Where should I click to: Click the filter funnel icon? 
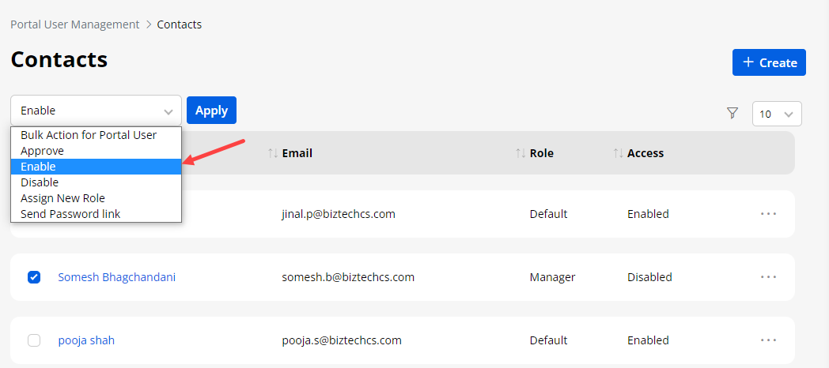point(732,114)
